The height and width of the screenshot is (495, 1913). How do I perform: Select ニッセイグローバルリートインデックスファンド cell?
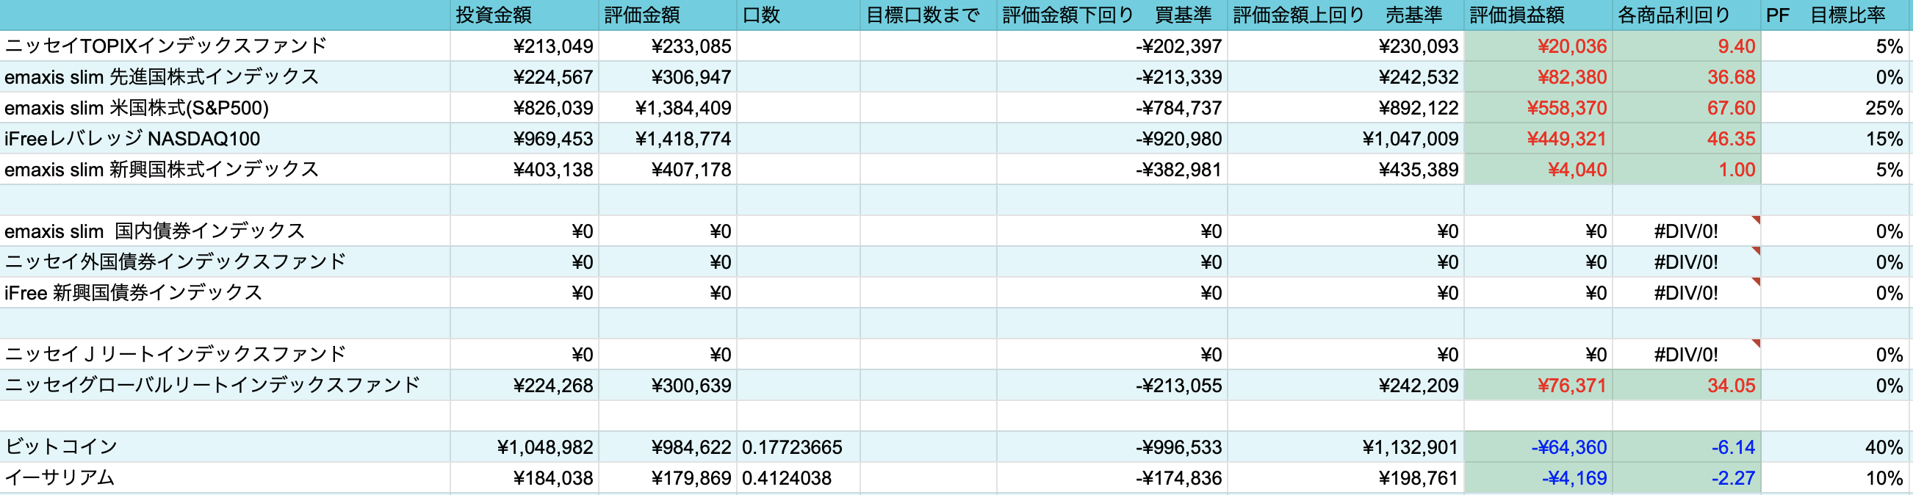(x=225, y=385)
